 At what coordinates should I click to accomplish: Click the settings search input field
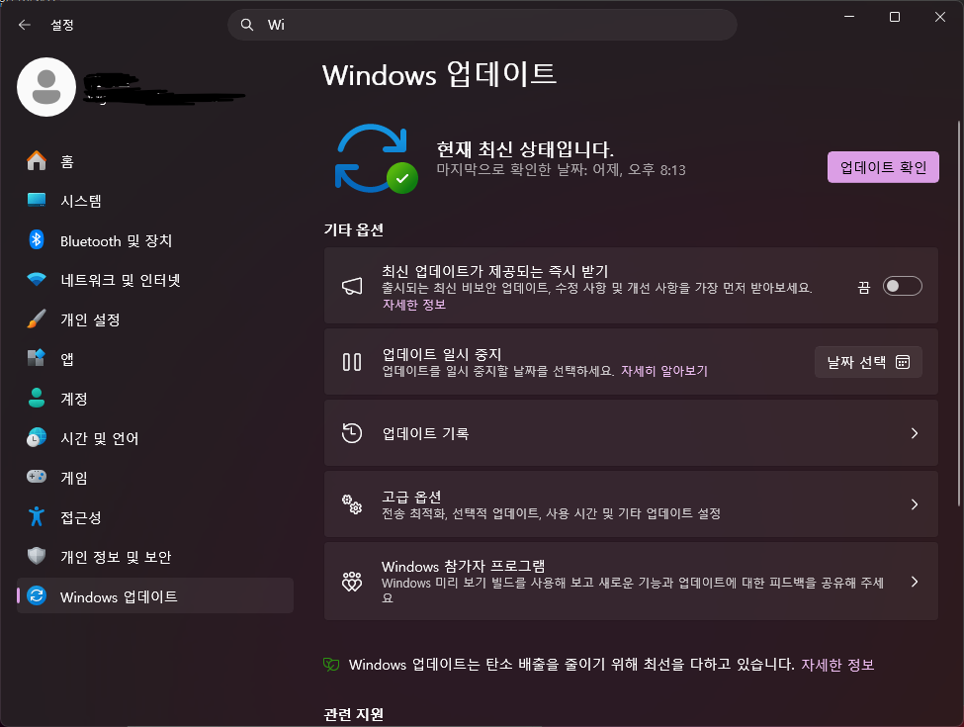click(x=482, y=25)
